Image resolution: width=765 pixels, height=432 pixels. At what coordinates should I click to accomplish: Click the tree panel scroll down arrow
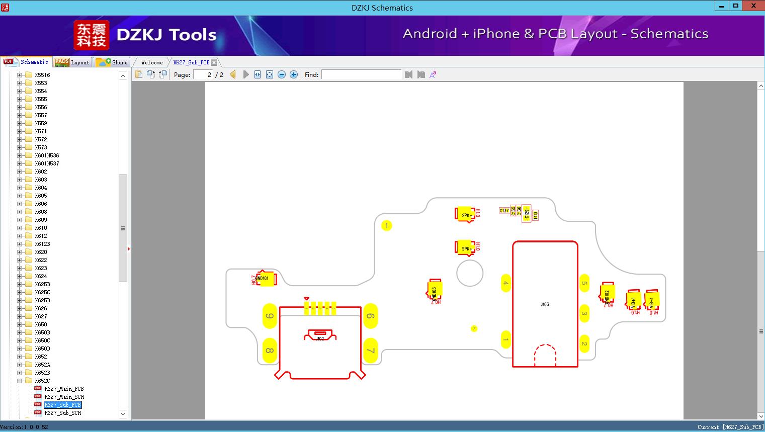123,414
